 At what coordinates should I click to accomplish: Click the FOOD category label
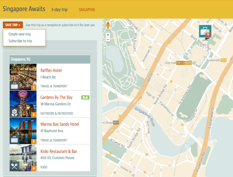44,167
